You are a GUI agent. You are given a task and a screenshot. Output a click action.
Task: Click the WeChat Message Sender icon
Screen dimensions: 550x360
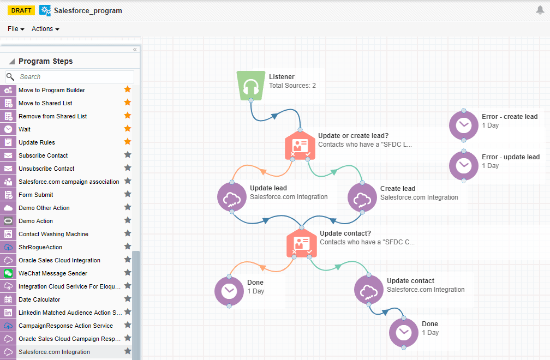[x=8, y=273]
